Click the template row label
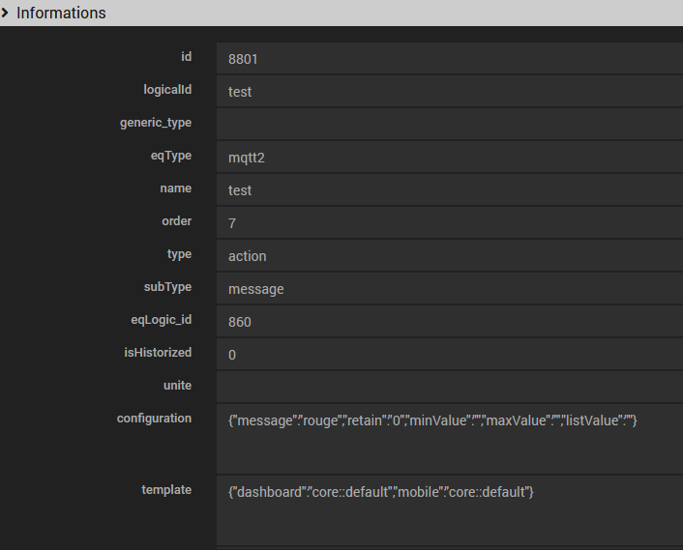Screen dimensions: 683x550 (x=166, y=490)
